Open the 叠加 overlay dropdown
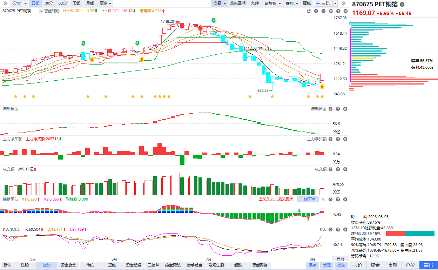 (x=292, y=3)
